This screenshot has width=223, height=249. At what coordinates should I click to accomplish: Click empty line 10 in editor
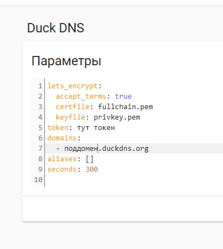[134, 180]
